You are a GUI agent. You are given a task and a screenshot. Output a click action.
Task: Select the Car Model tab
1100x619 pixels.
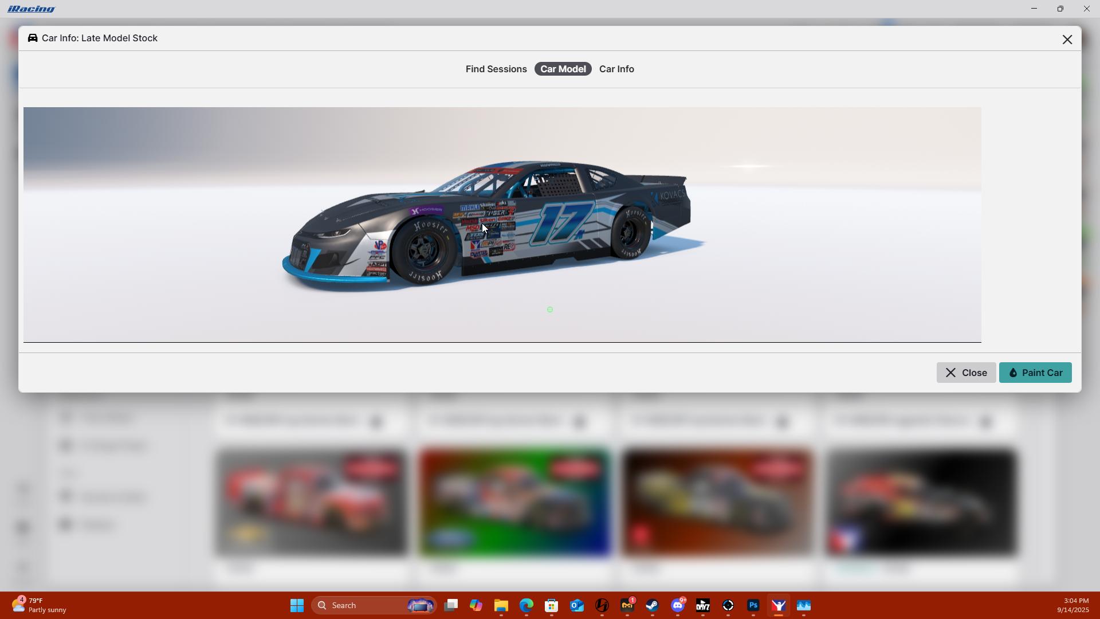point(563,69)
